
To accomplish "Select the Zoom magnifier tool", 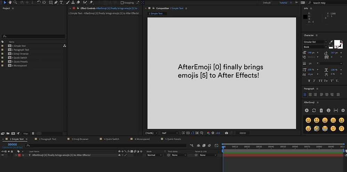I will tap(15, 2).
